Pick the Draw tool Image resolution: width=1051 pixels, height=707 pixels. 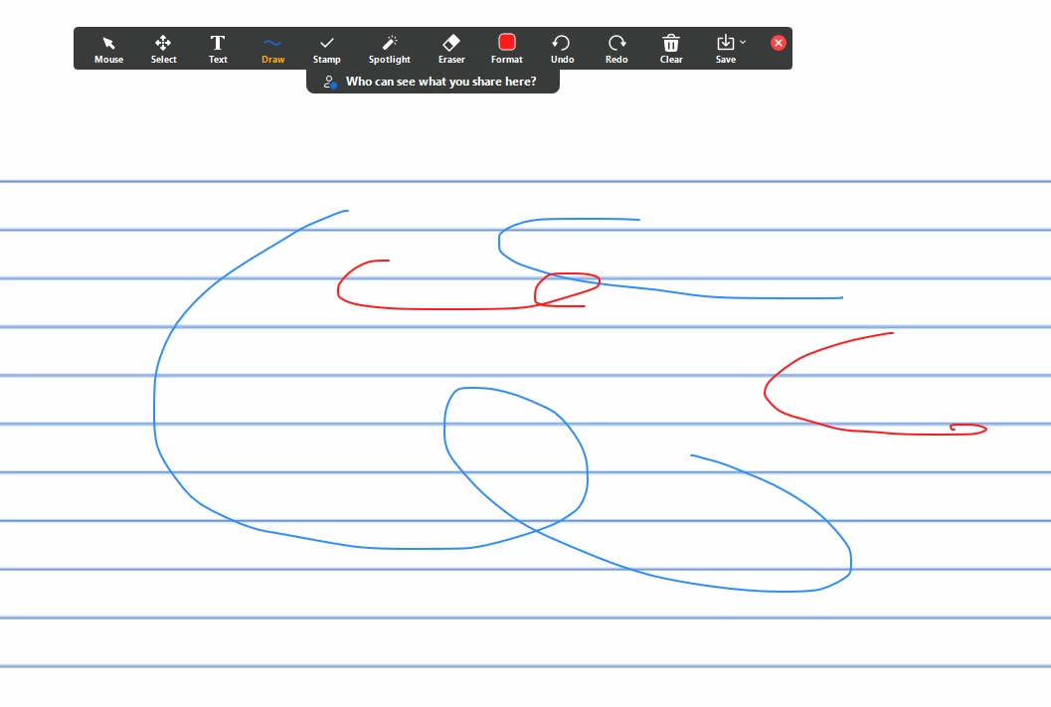click(x=272, y=49)
